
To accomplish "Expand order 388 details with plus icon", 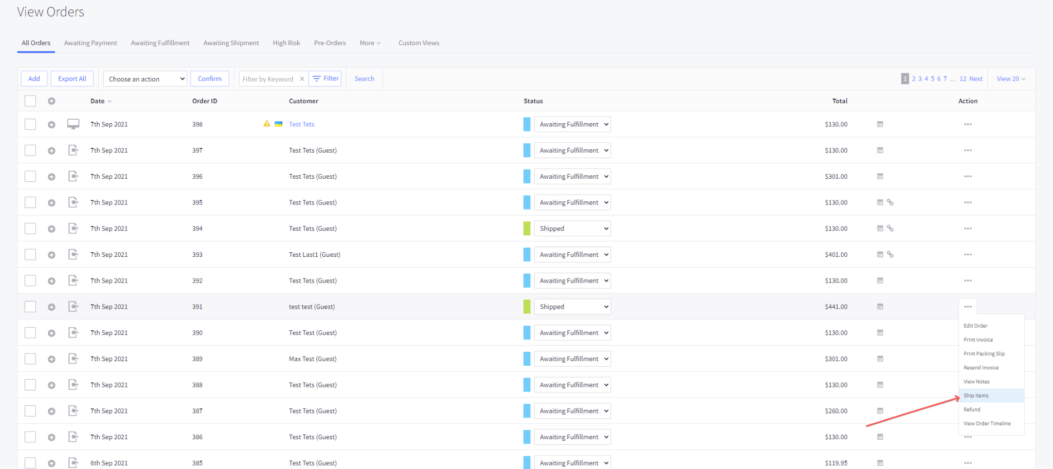I will (x=51, y=385).
